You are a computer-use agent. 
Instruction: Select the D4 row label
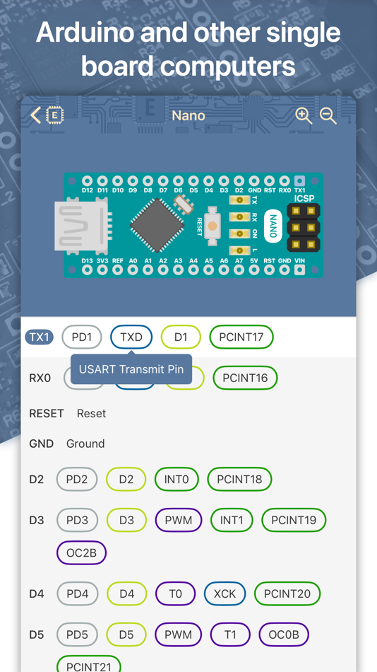click(37, 593)
